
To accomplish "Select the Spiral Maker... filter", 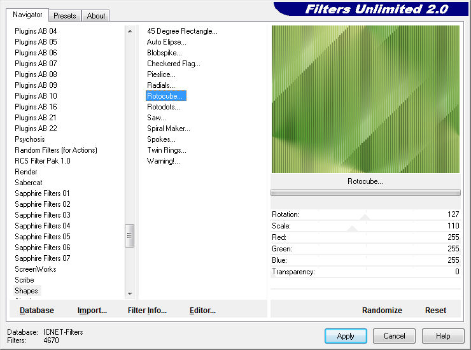I will [x=168, y=129].
